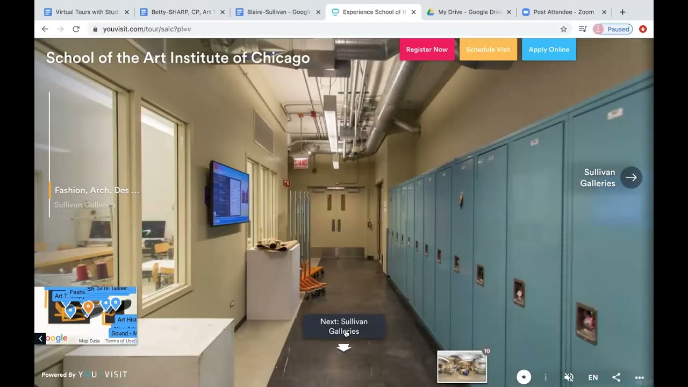Image resolution: width=688 pixels, height=387 pixels.
Task: Unmute the tour audio
Action: click(569, 377)
